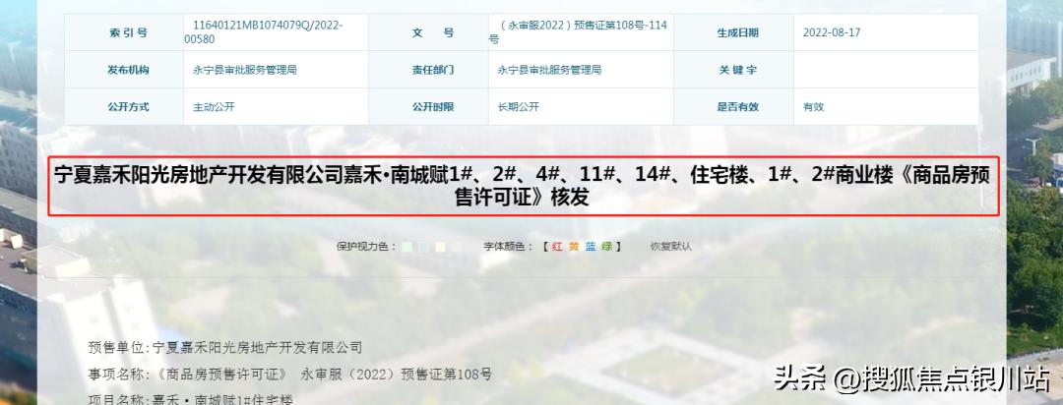Click the article title about 嘉禾•南城赋 预售许可证核发
1063x405 pixels.
pyautogui.click(x=523, y=186)
